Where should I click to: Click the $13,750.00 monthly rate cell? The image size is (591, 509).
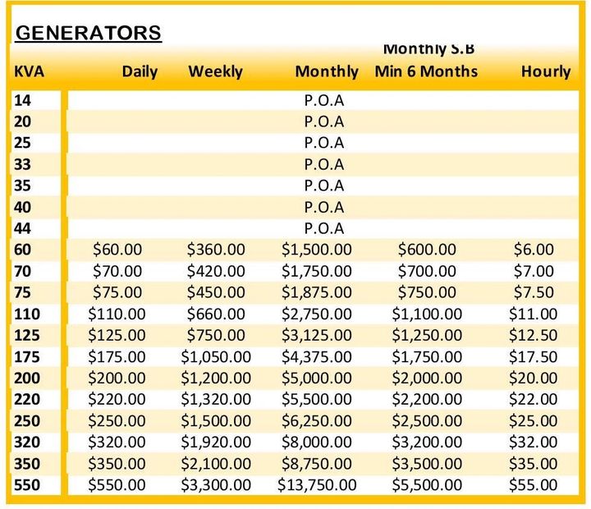(317, 485)
